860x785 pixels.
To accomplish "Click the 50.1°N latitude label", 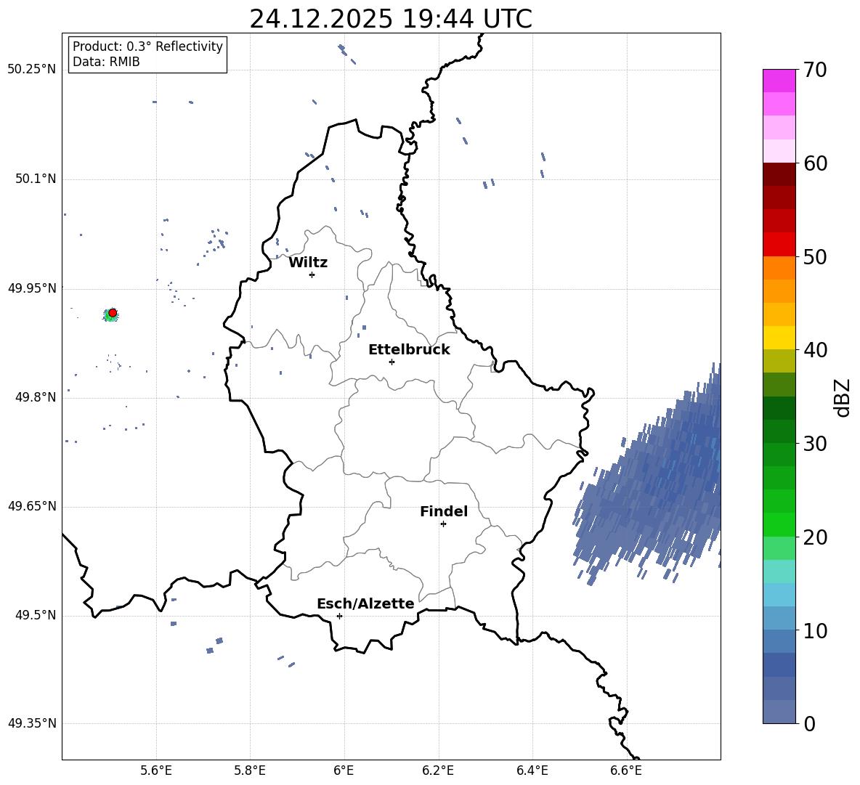I will click(x=36, y=179).
